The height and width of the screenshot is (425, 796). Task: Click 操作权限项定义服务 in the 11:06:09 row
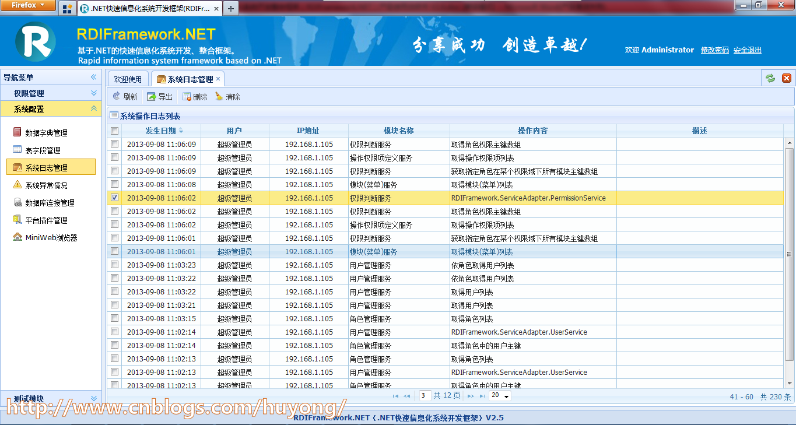pos(381,157)
